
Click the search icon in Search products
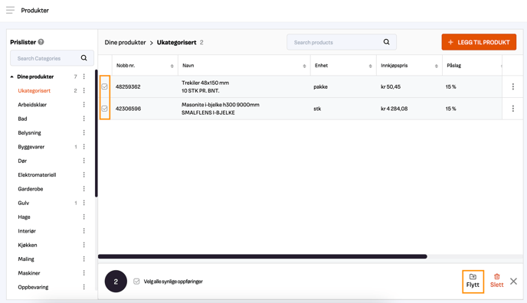coord(387,42)
